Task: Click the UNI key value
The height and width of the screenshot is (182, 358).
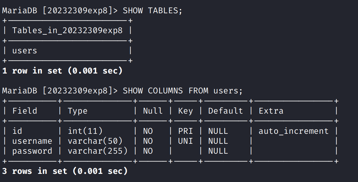Action: tap(185, 141)
